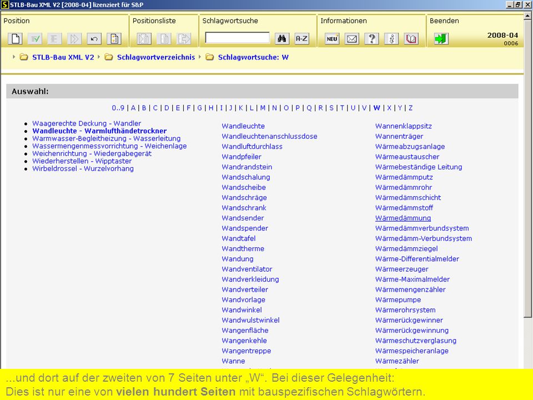533x400 pixels.
Task: Click the new position blank page icon
Action: pyautogui.click(x=16, y=39)
